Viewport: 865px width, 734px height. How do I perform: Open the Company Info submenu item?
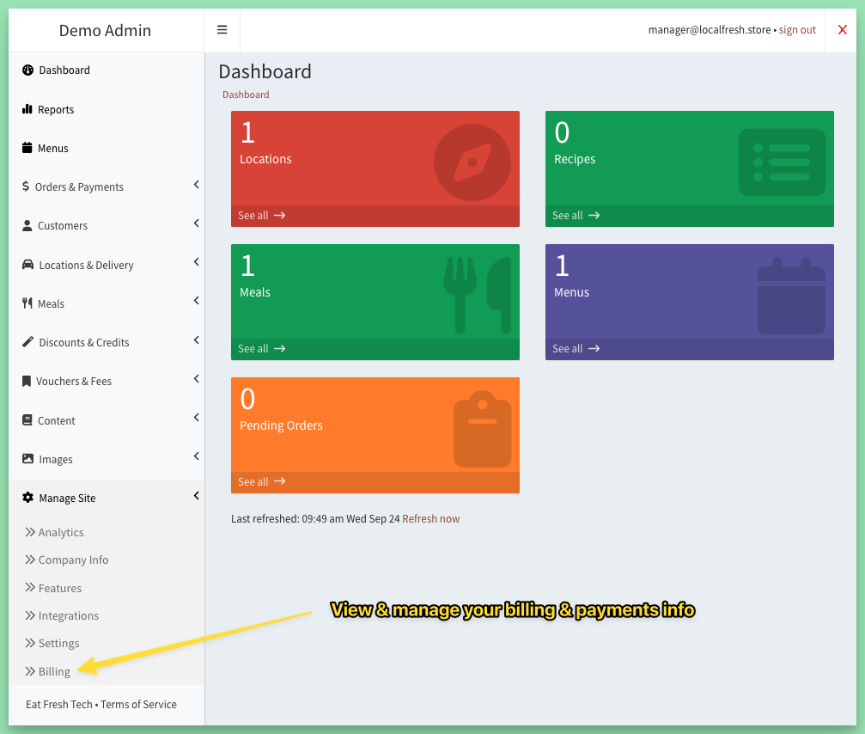point(67,560)
